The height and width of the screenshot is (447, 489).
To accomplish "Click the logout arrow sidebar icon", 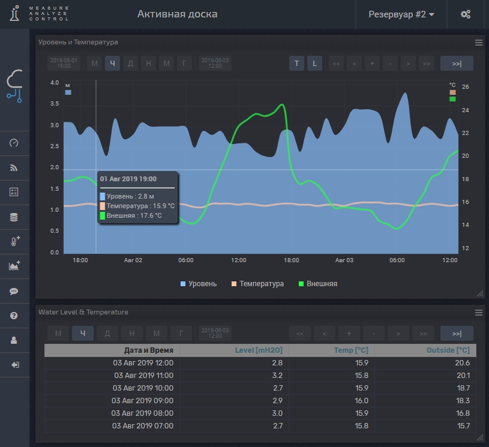I will click(14, 365).
